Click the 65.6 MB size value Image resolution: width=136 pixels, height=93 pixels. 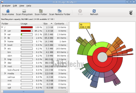pyautogui.click(x=49, y=38)
